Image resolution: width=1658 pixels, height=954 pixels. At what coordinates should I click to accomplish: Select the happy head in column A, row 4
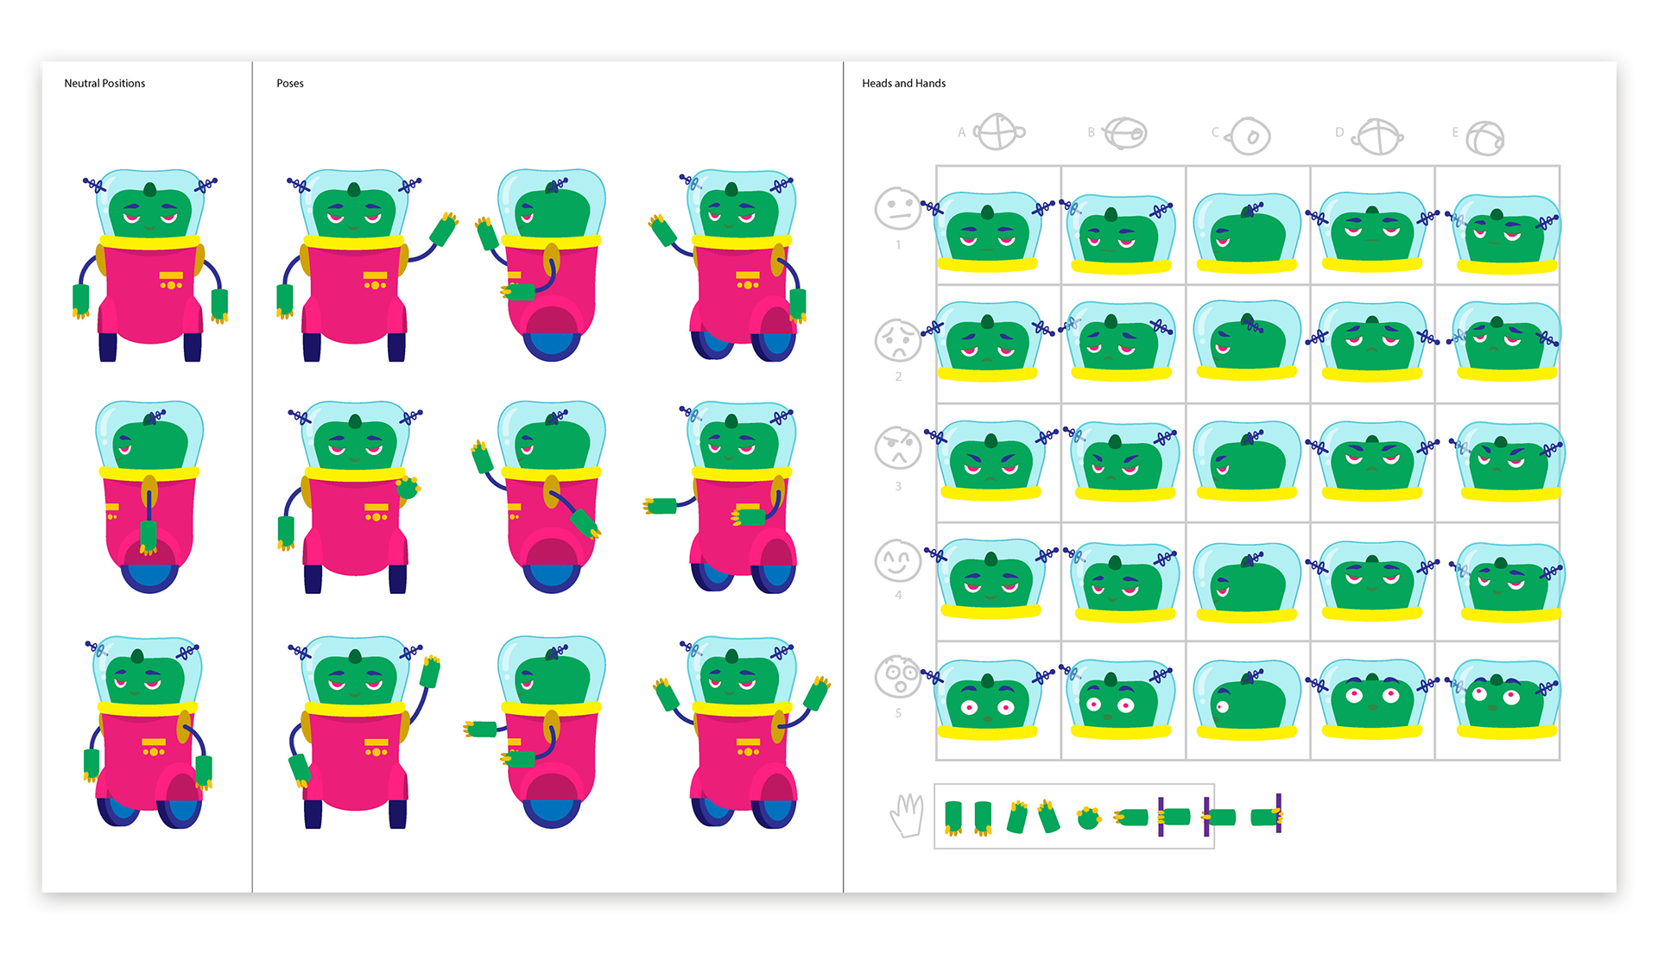(x=991, y=579)
